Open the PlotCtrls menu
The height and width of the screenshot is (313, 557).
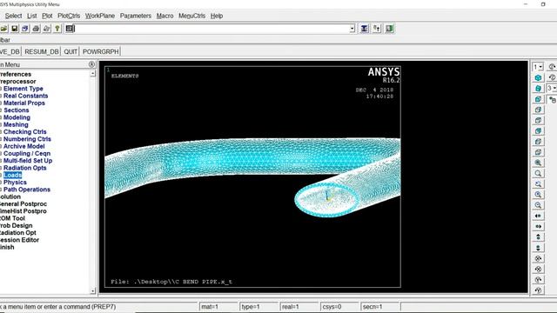point(69,16)
